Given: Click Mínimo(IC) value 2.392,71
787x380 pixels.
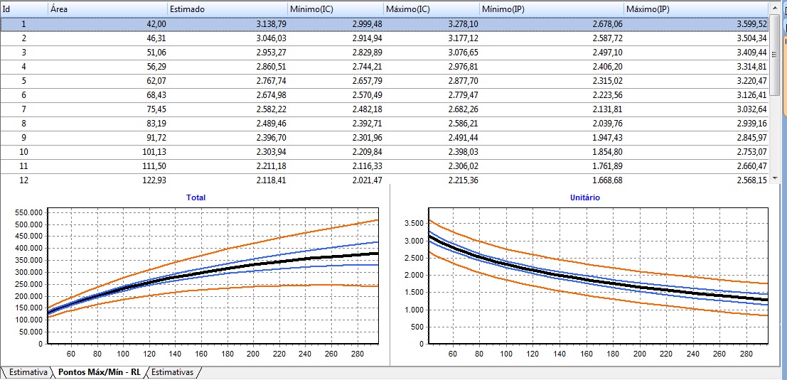Looking at the screenshot, I should pyautogui.click(x=368, y=124).
